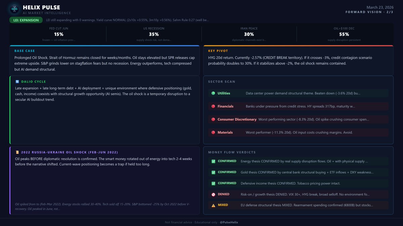Click 'frozen — oil inflation' note under Fed Cut
This screenshot has height=226, width=403.
pos(58,40)
